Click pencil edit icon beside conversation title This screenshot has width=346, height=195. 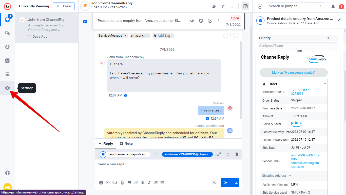340,19
